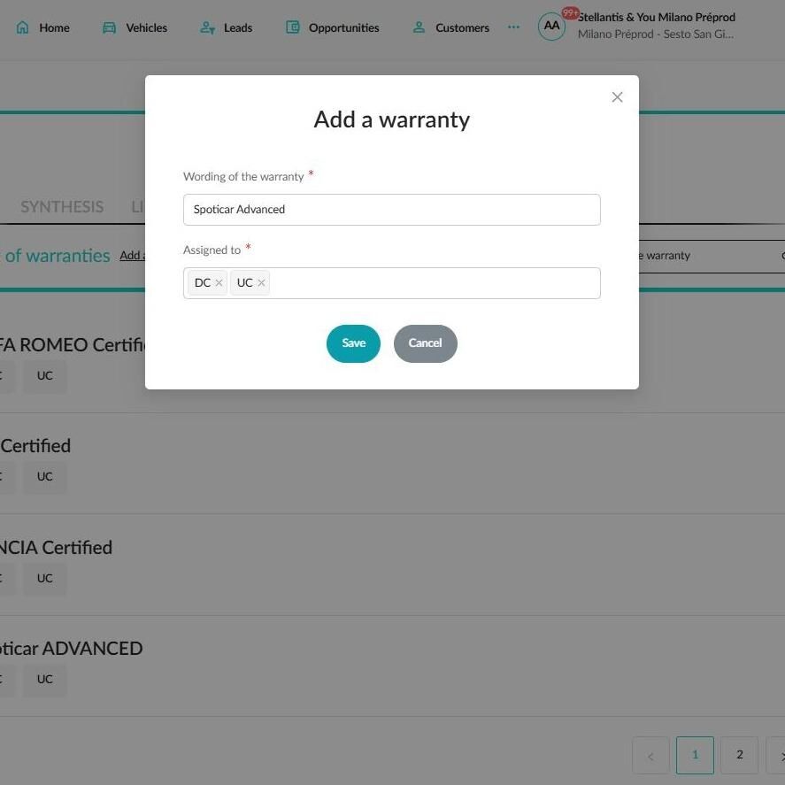
Task: Click the previous page arrow
Action: tap(650, 755)
